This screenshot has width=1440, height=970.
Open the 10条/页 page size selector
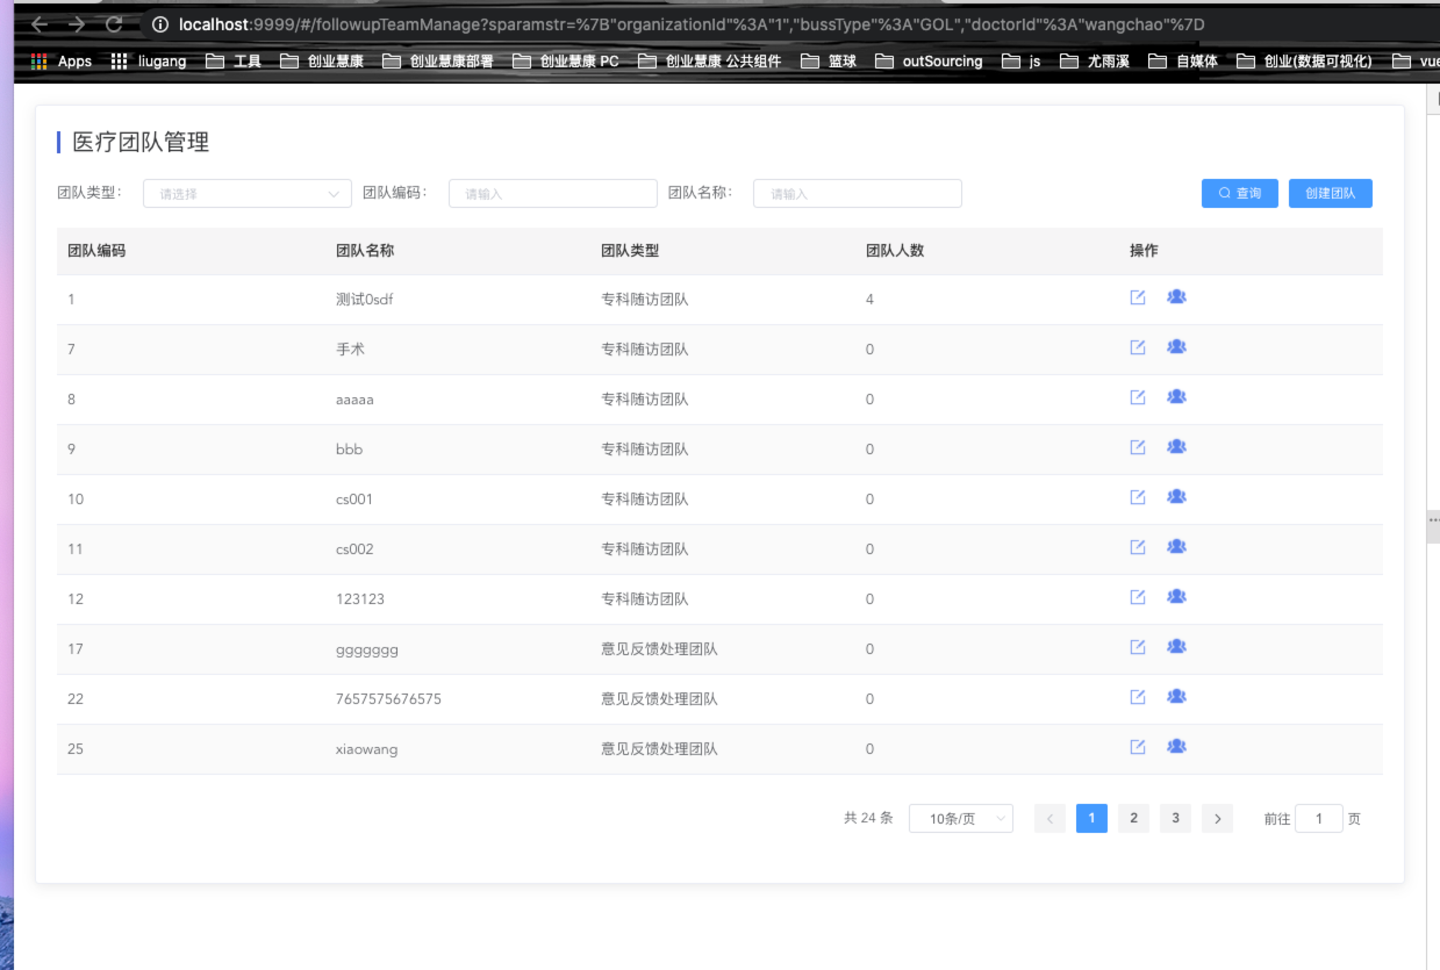[x=961, y=818]
